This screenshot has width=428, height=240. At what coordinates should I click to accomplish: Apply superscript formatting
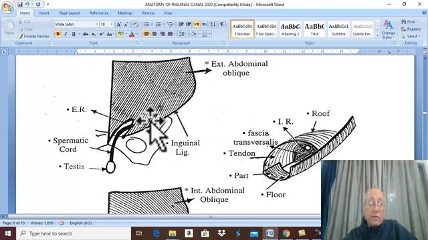coord(101,34)
